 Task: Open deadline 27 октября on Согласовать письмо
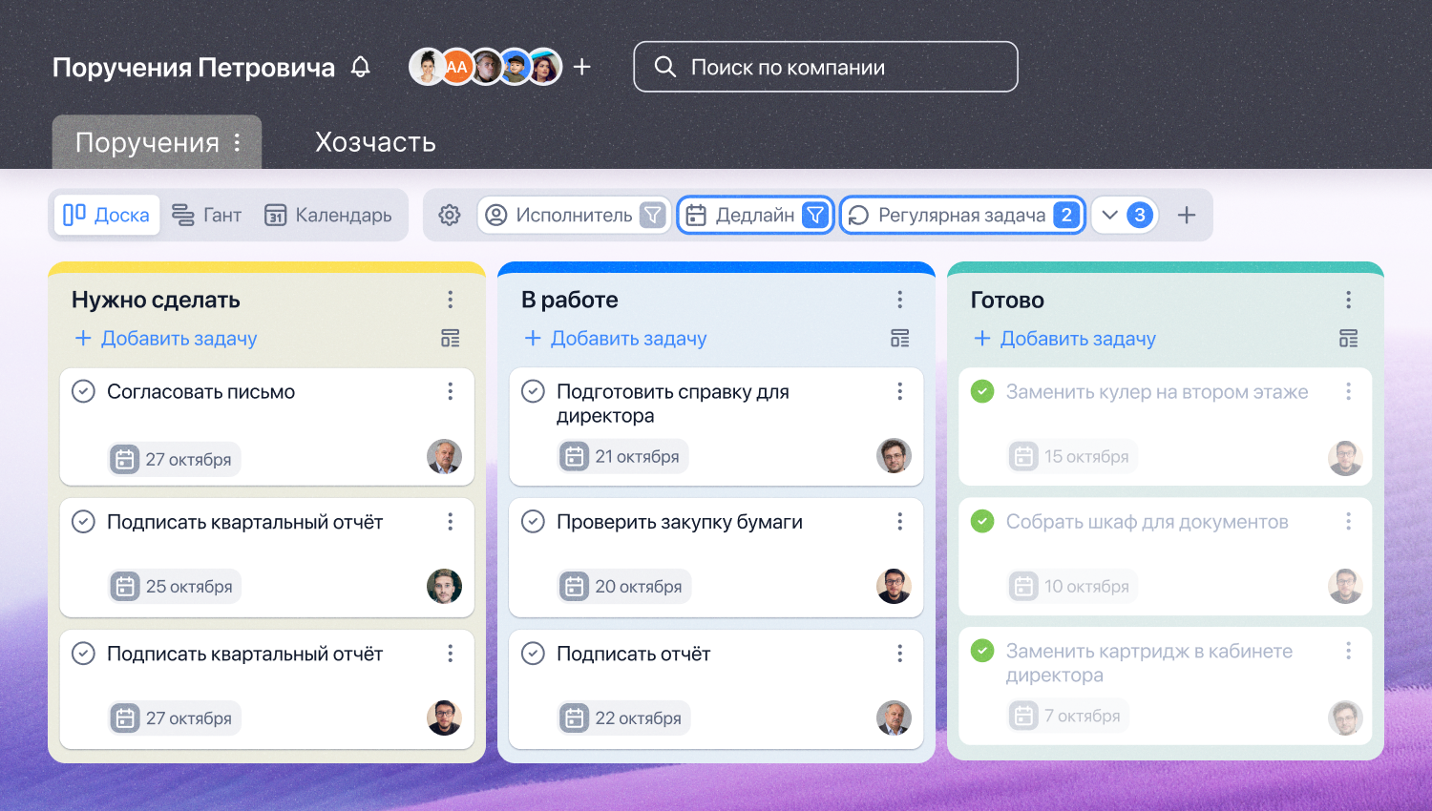(175, 459)
